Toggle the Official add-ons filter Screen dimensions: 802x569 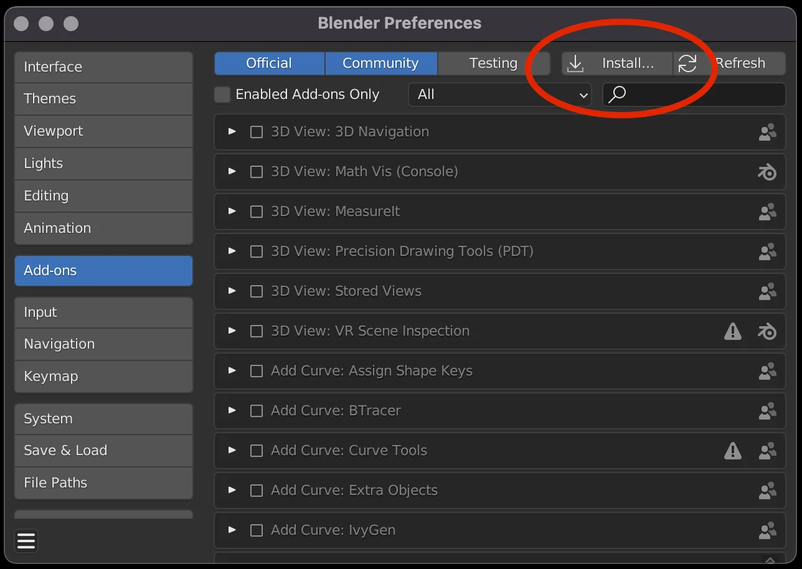269,63
